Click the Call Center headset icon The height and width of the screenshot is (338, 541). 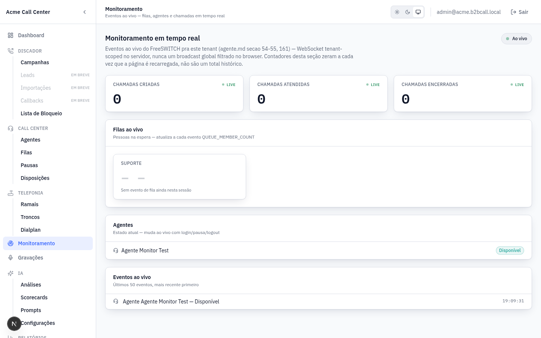click(11, 128)
